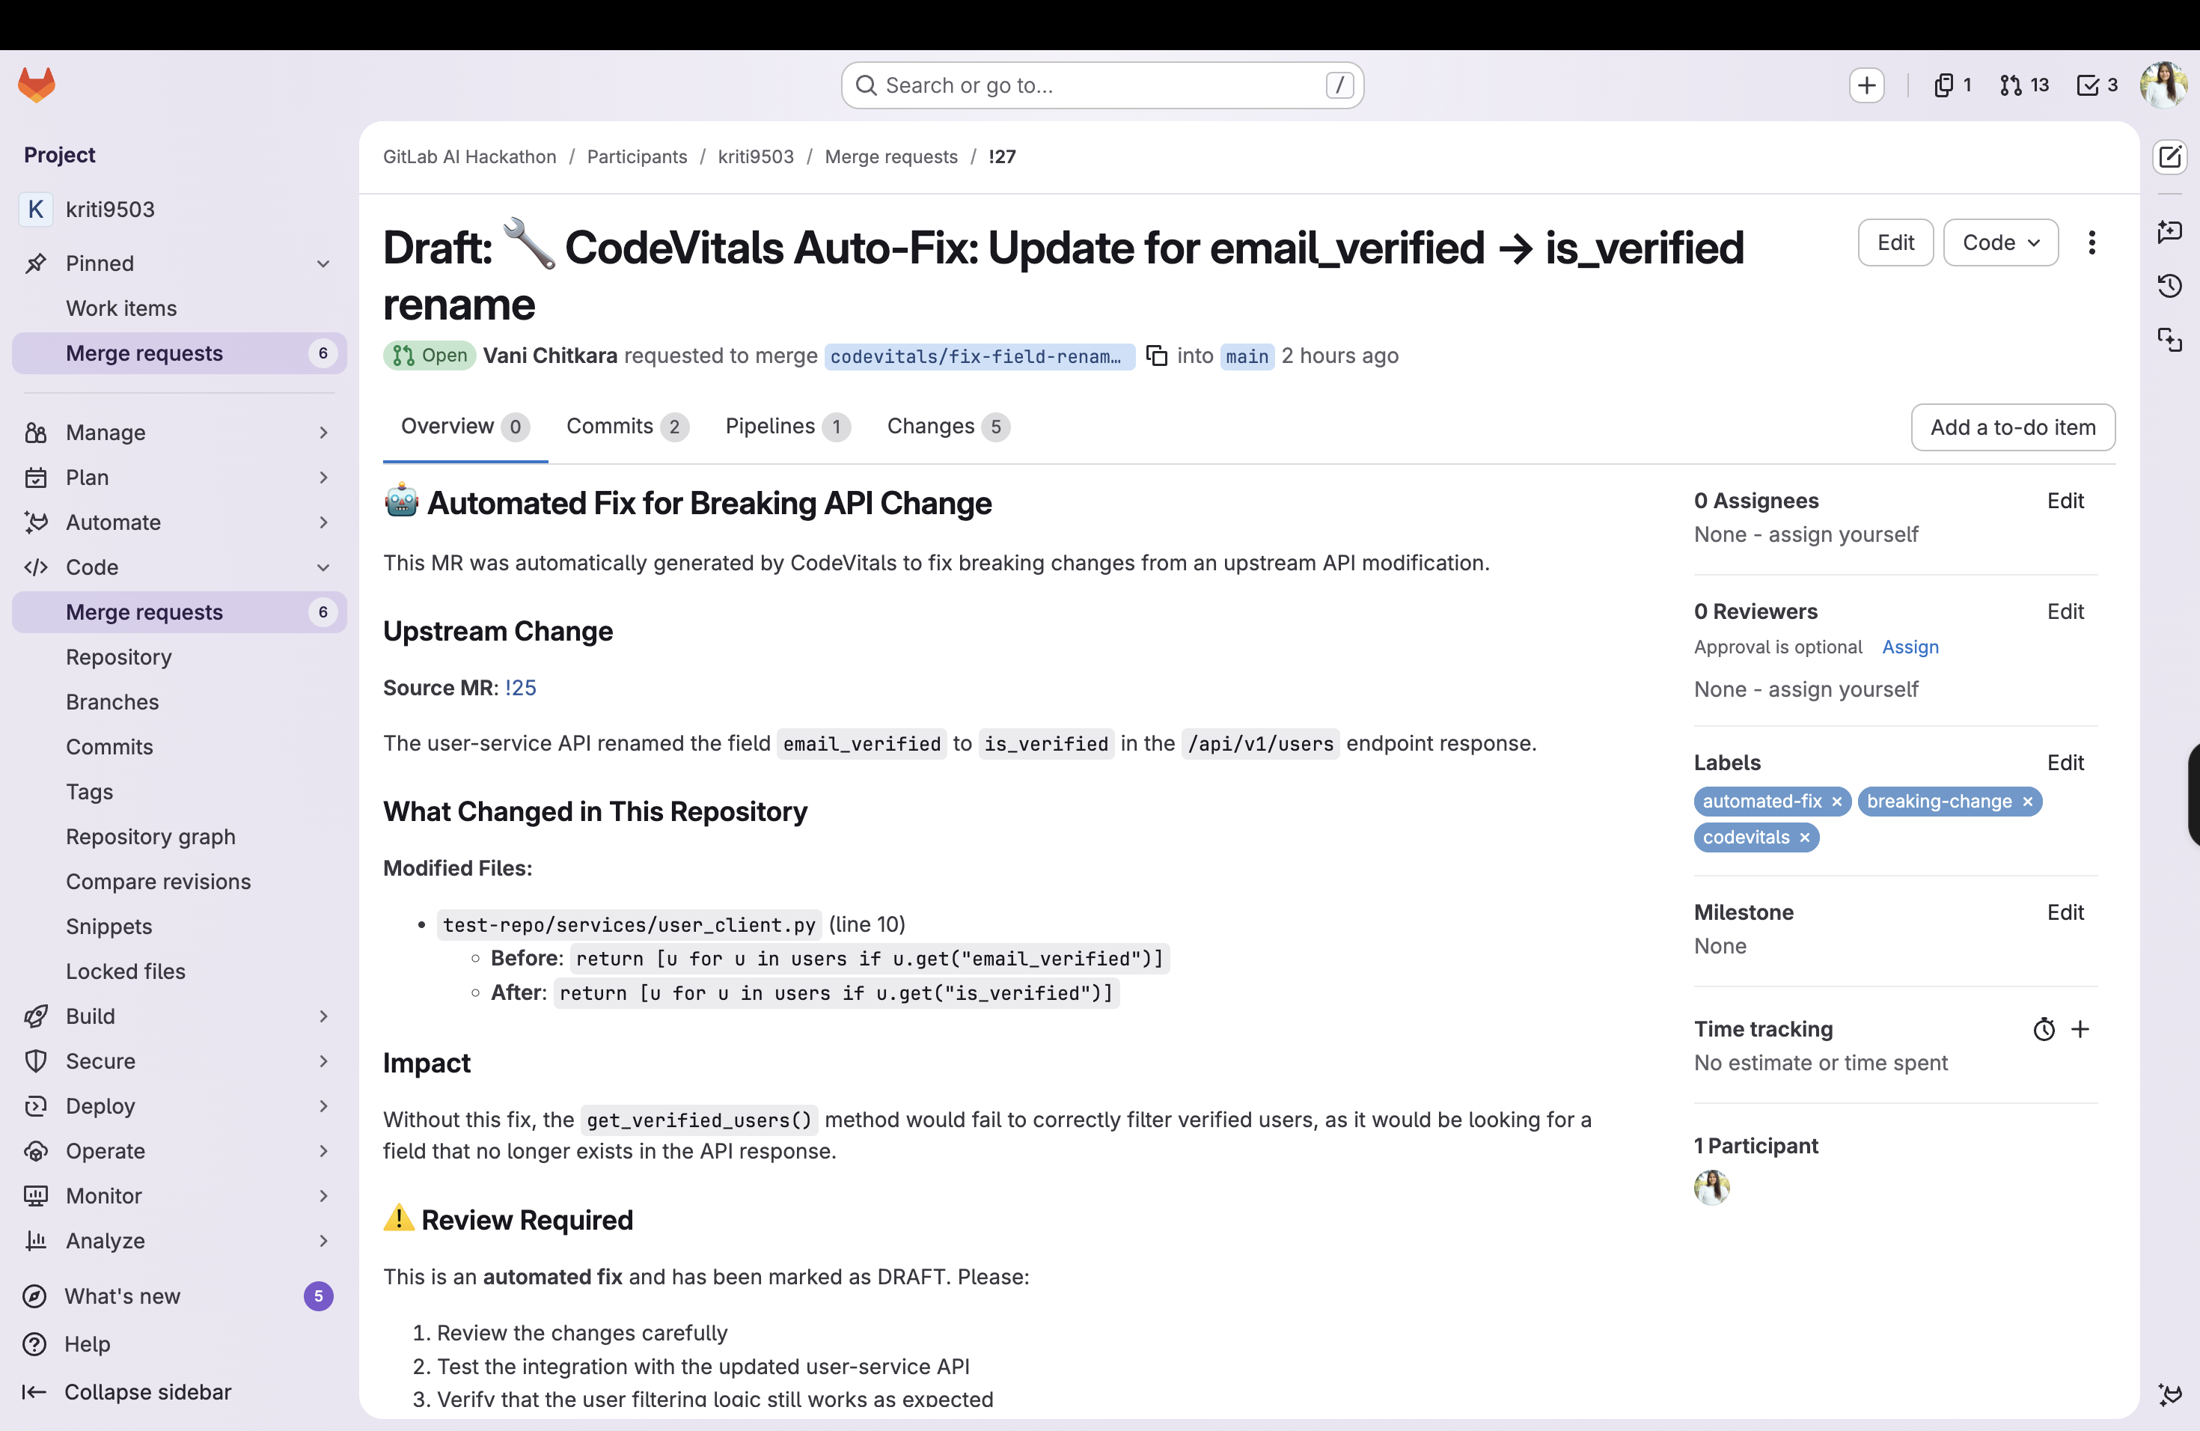Open assigned issues counter icon
This screenshot has height=1431, width=2200.
(x=1952, y=85)
